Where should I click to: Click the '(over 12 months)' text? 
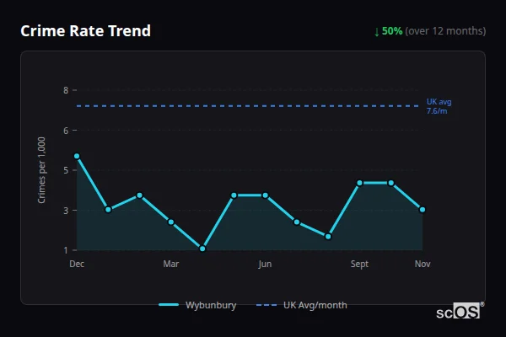(445, 31)
